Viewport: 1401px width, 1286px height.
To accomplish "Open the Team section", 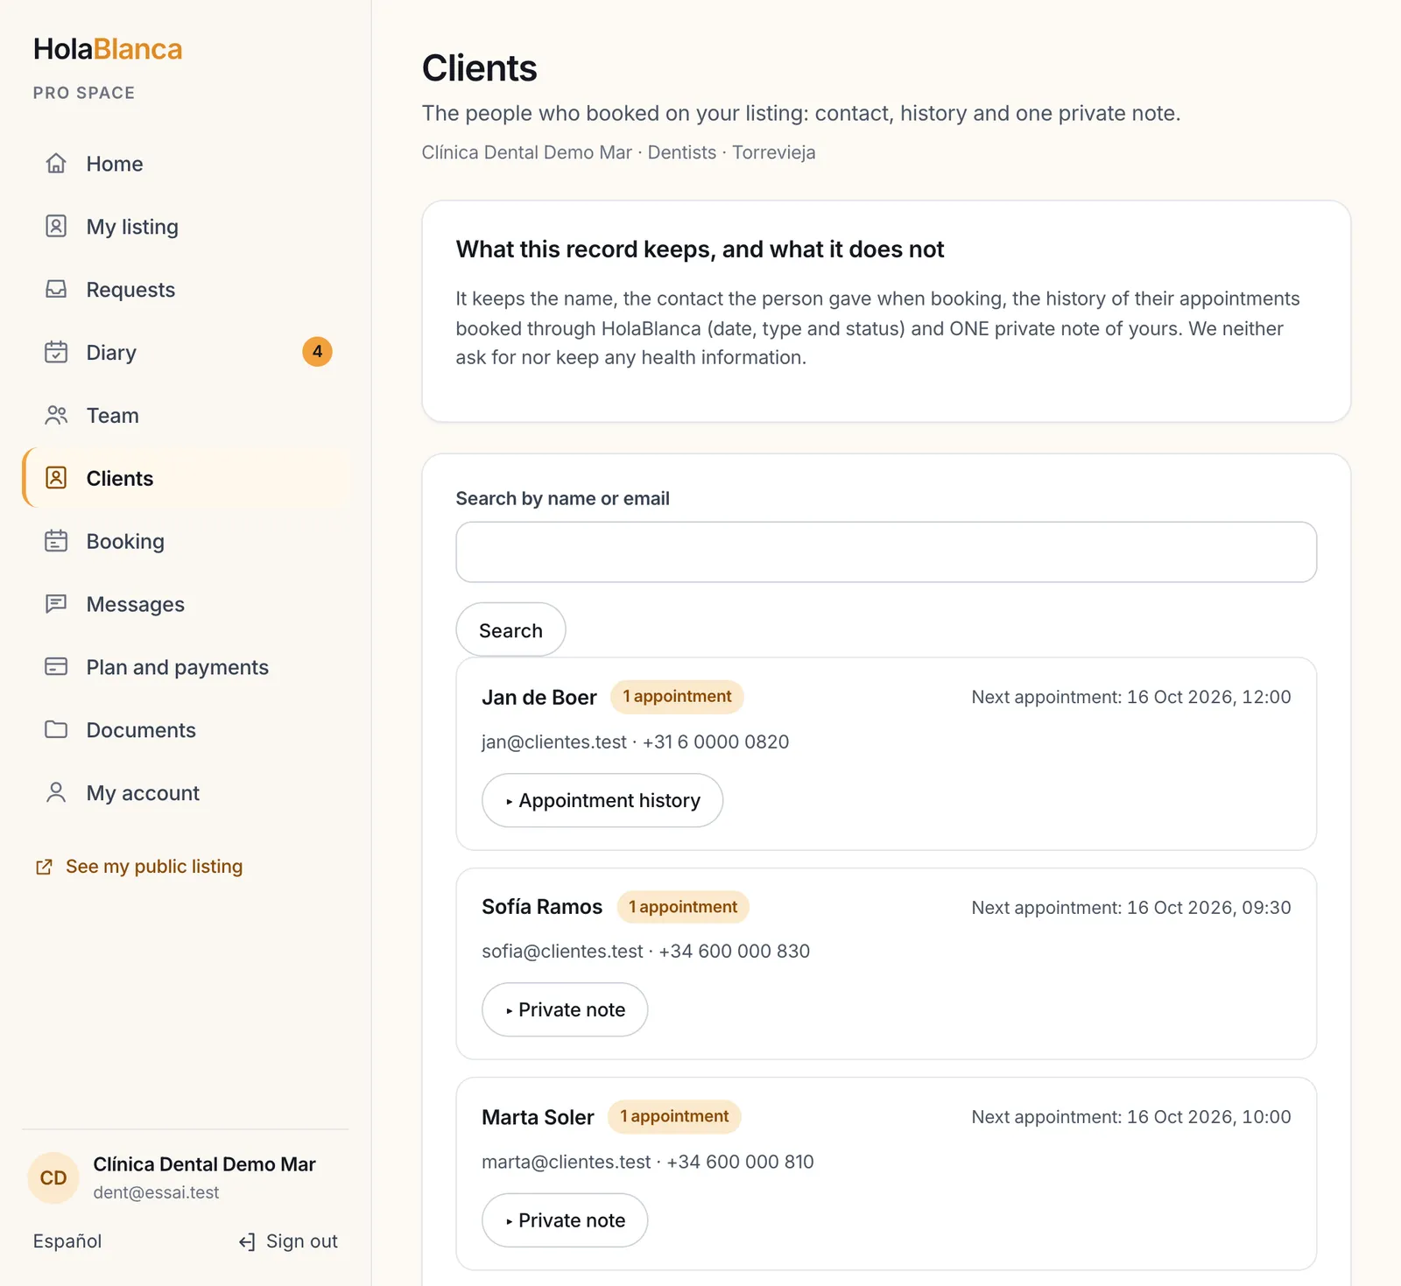I will [187, 416].
